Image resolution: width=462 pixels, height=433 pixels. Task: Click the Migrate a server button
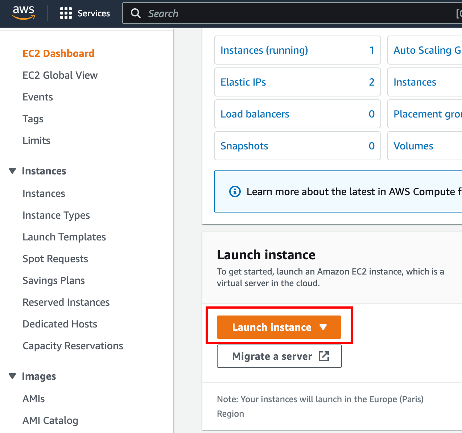click(x=273, y=356)
